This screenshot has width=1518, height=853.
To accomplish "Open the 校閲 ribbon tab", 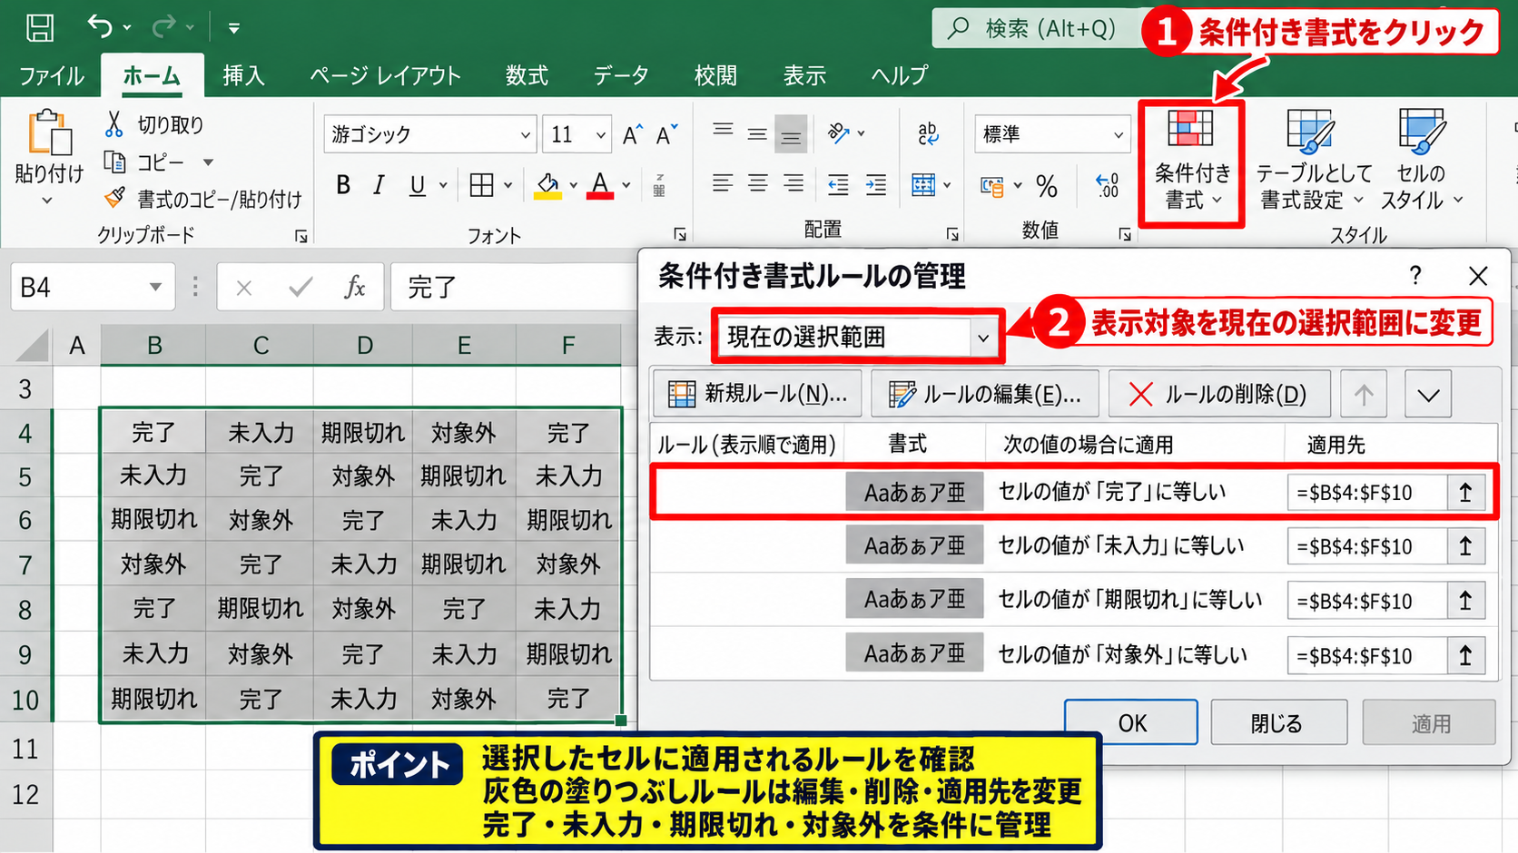I will pos(715,75).
